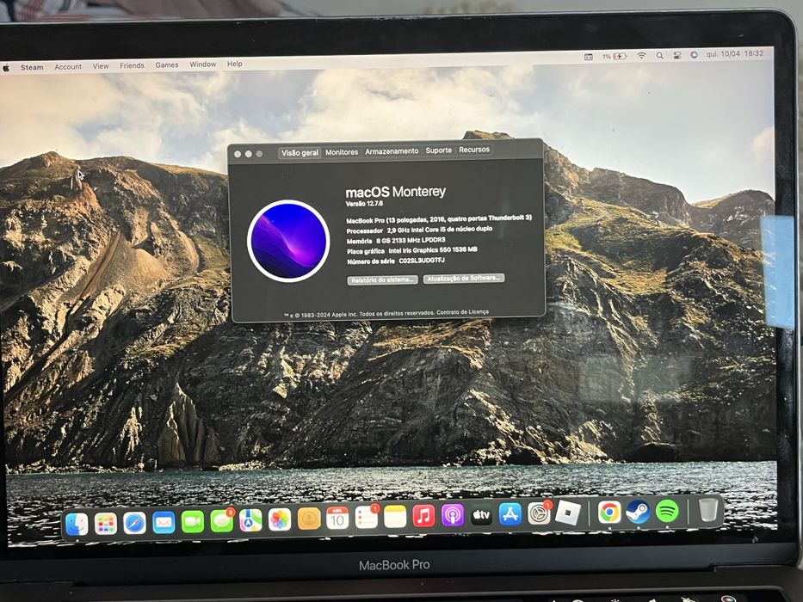Open the Photos app icon
The height and width of the screenshot is (602, 803).
coord(280,520)
